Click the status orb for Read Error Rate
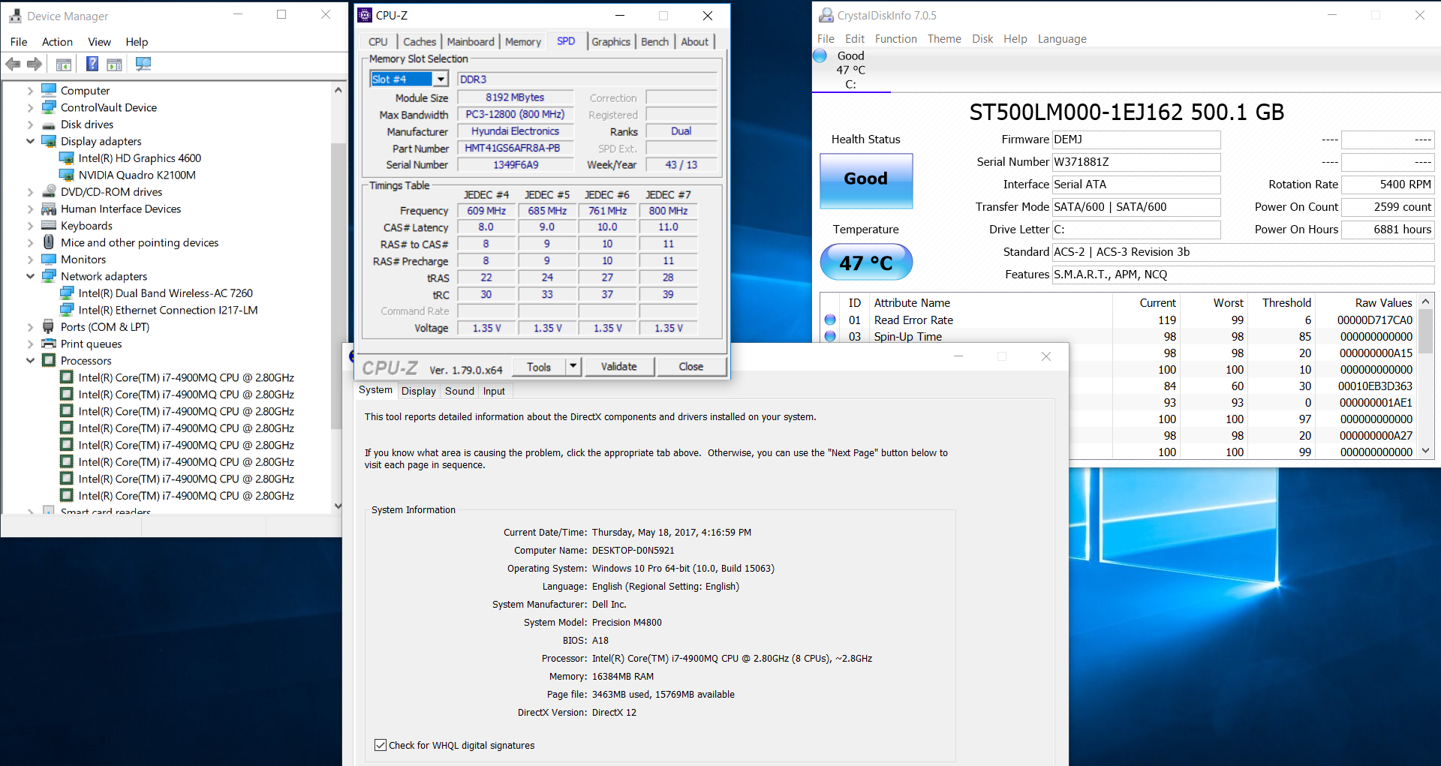1441x766 pixels. pos(830,320)
